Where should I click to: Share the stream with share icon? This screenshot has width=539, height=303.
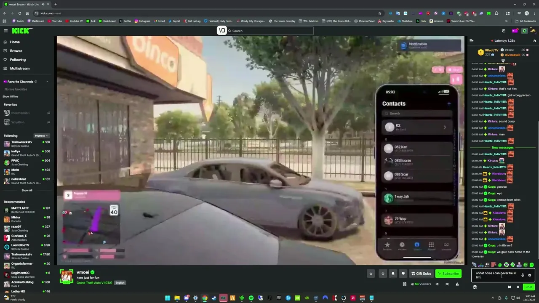click(437, 284)
